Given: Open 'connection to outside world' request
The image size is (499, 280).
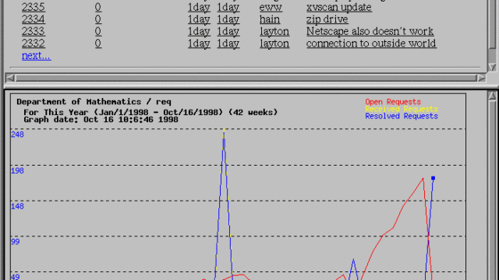Looking at the screenshot, I should click(x=371, y=44).
